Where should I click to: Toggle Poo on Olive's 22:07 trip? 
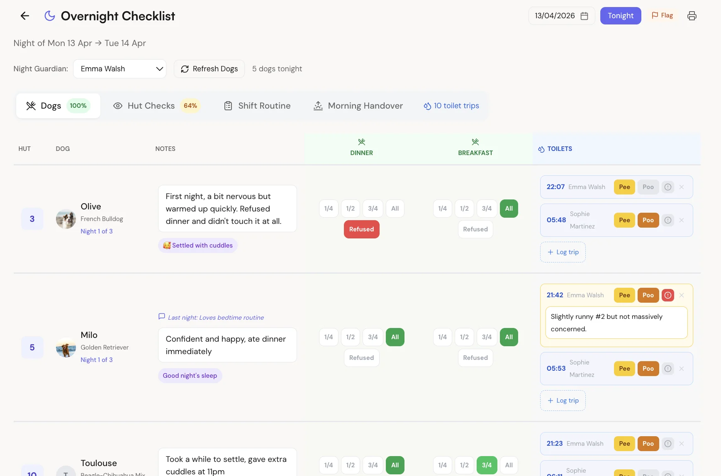648,187
